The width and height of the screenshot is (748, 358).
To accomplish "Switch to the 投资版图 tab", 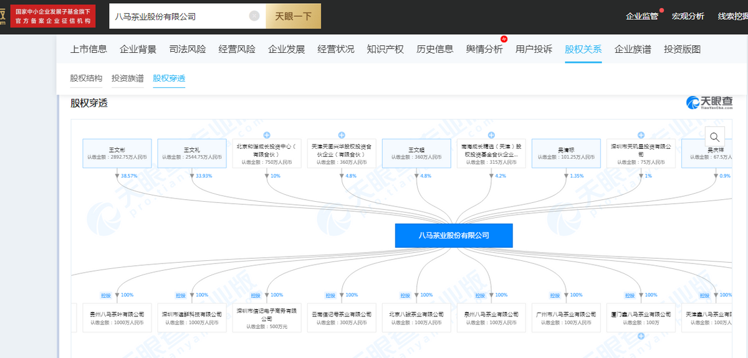I will (683, 49).
